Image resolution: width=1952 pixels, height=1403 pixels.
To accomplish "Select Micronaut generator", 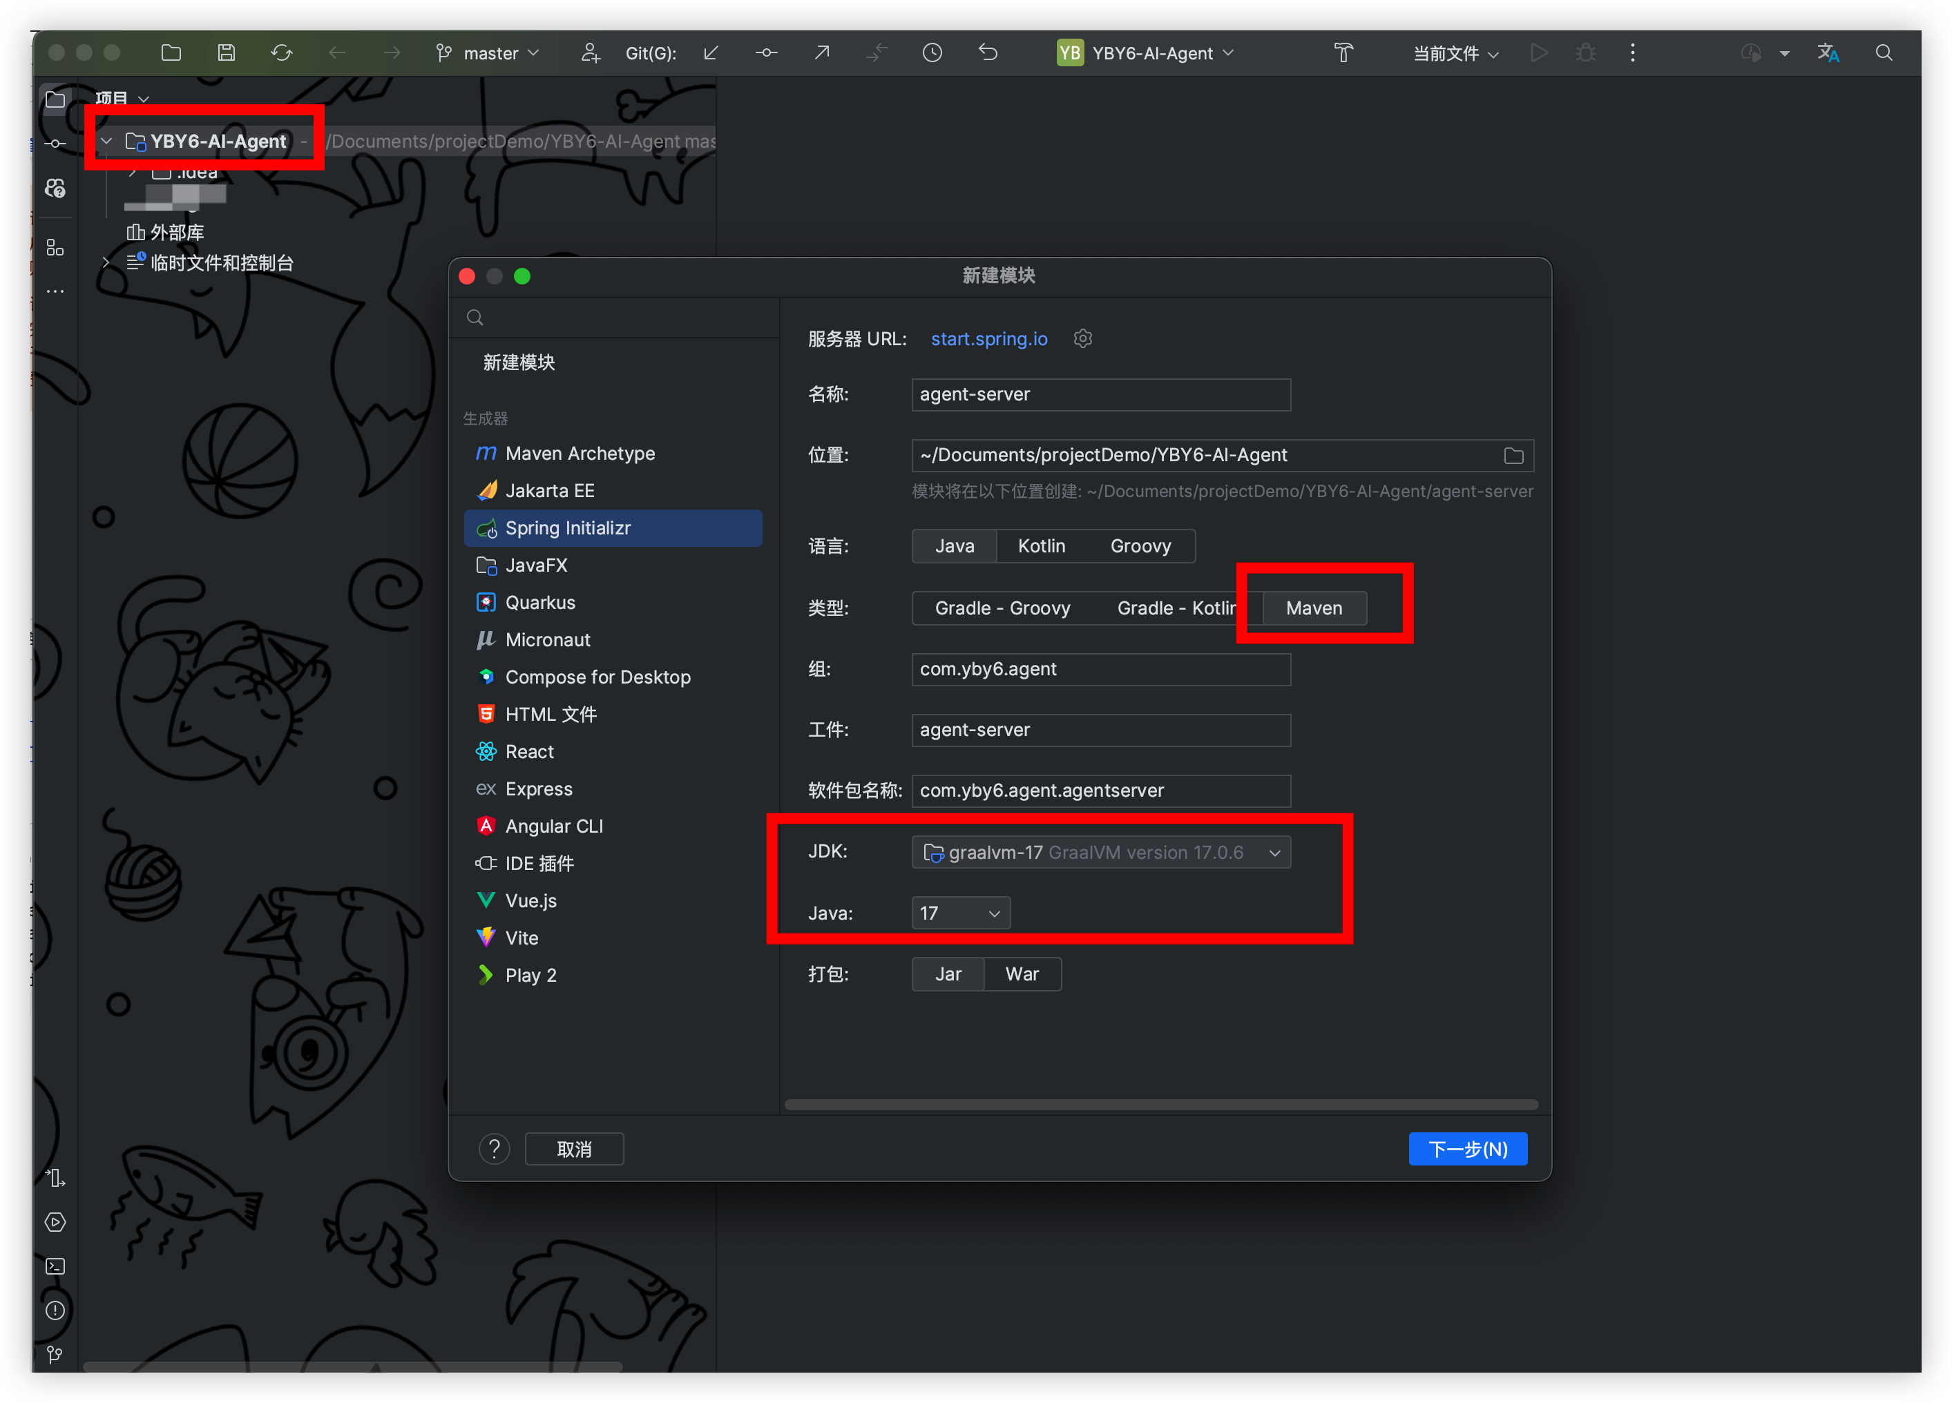I will 613,639.
